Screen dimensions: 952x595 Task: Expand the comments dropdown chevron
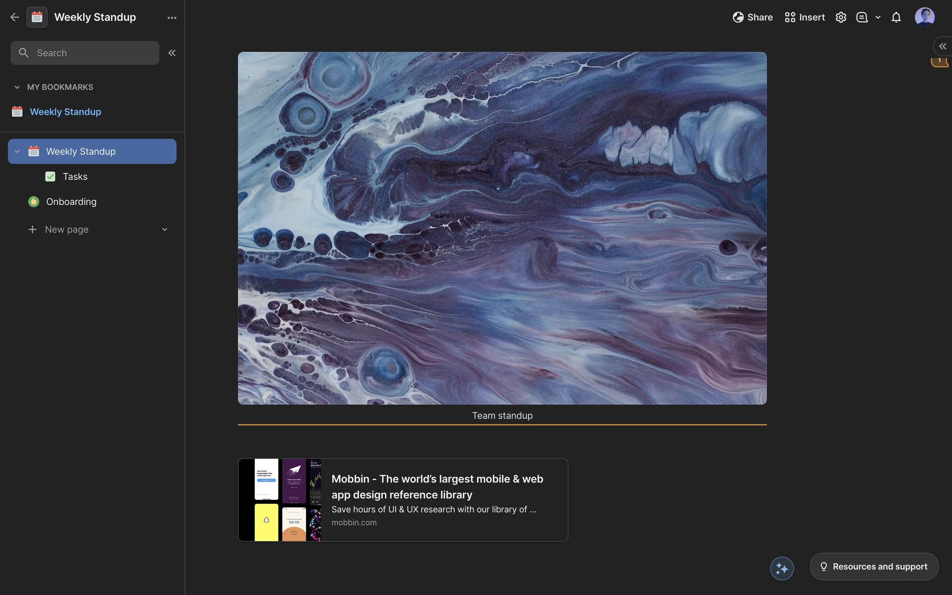click(x=878, y=17)
